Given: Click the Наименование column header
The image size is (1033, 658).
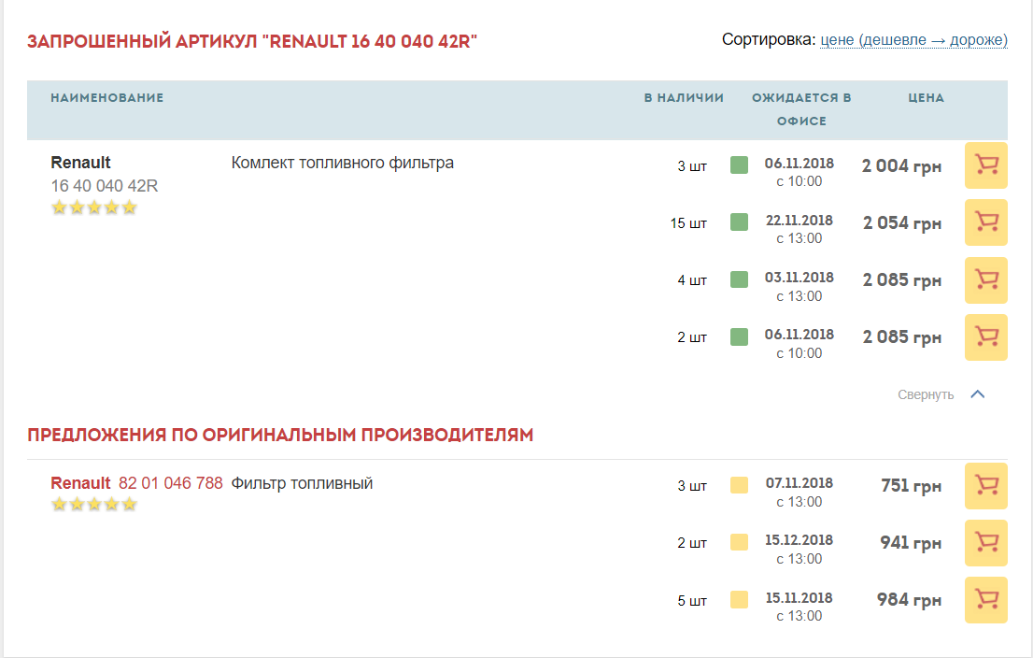Looking at the screenshot, I should [106, 97].
